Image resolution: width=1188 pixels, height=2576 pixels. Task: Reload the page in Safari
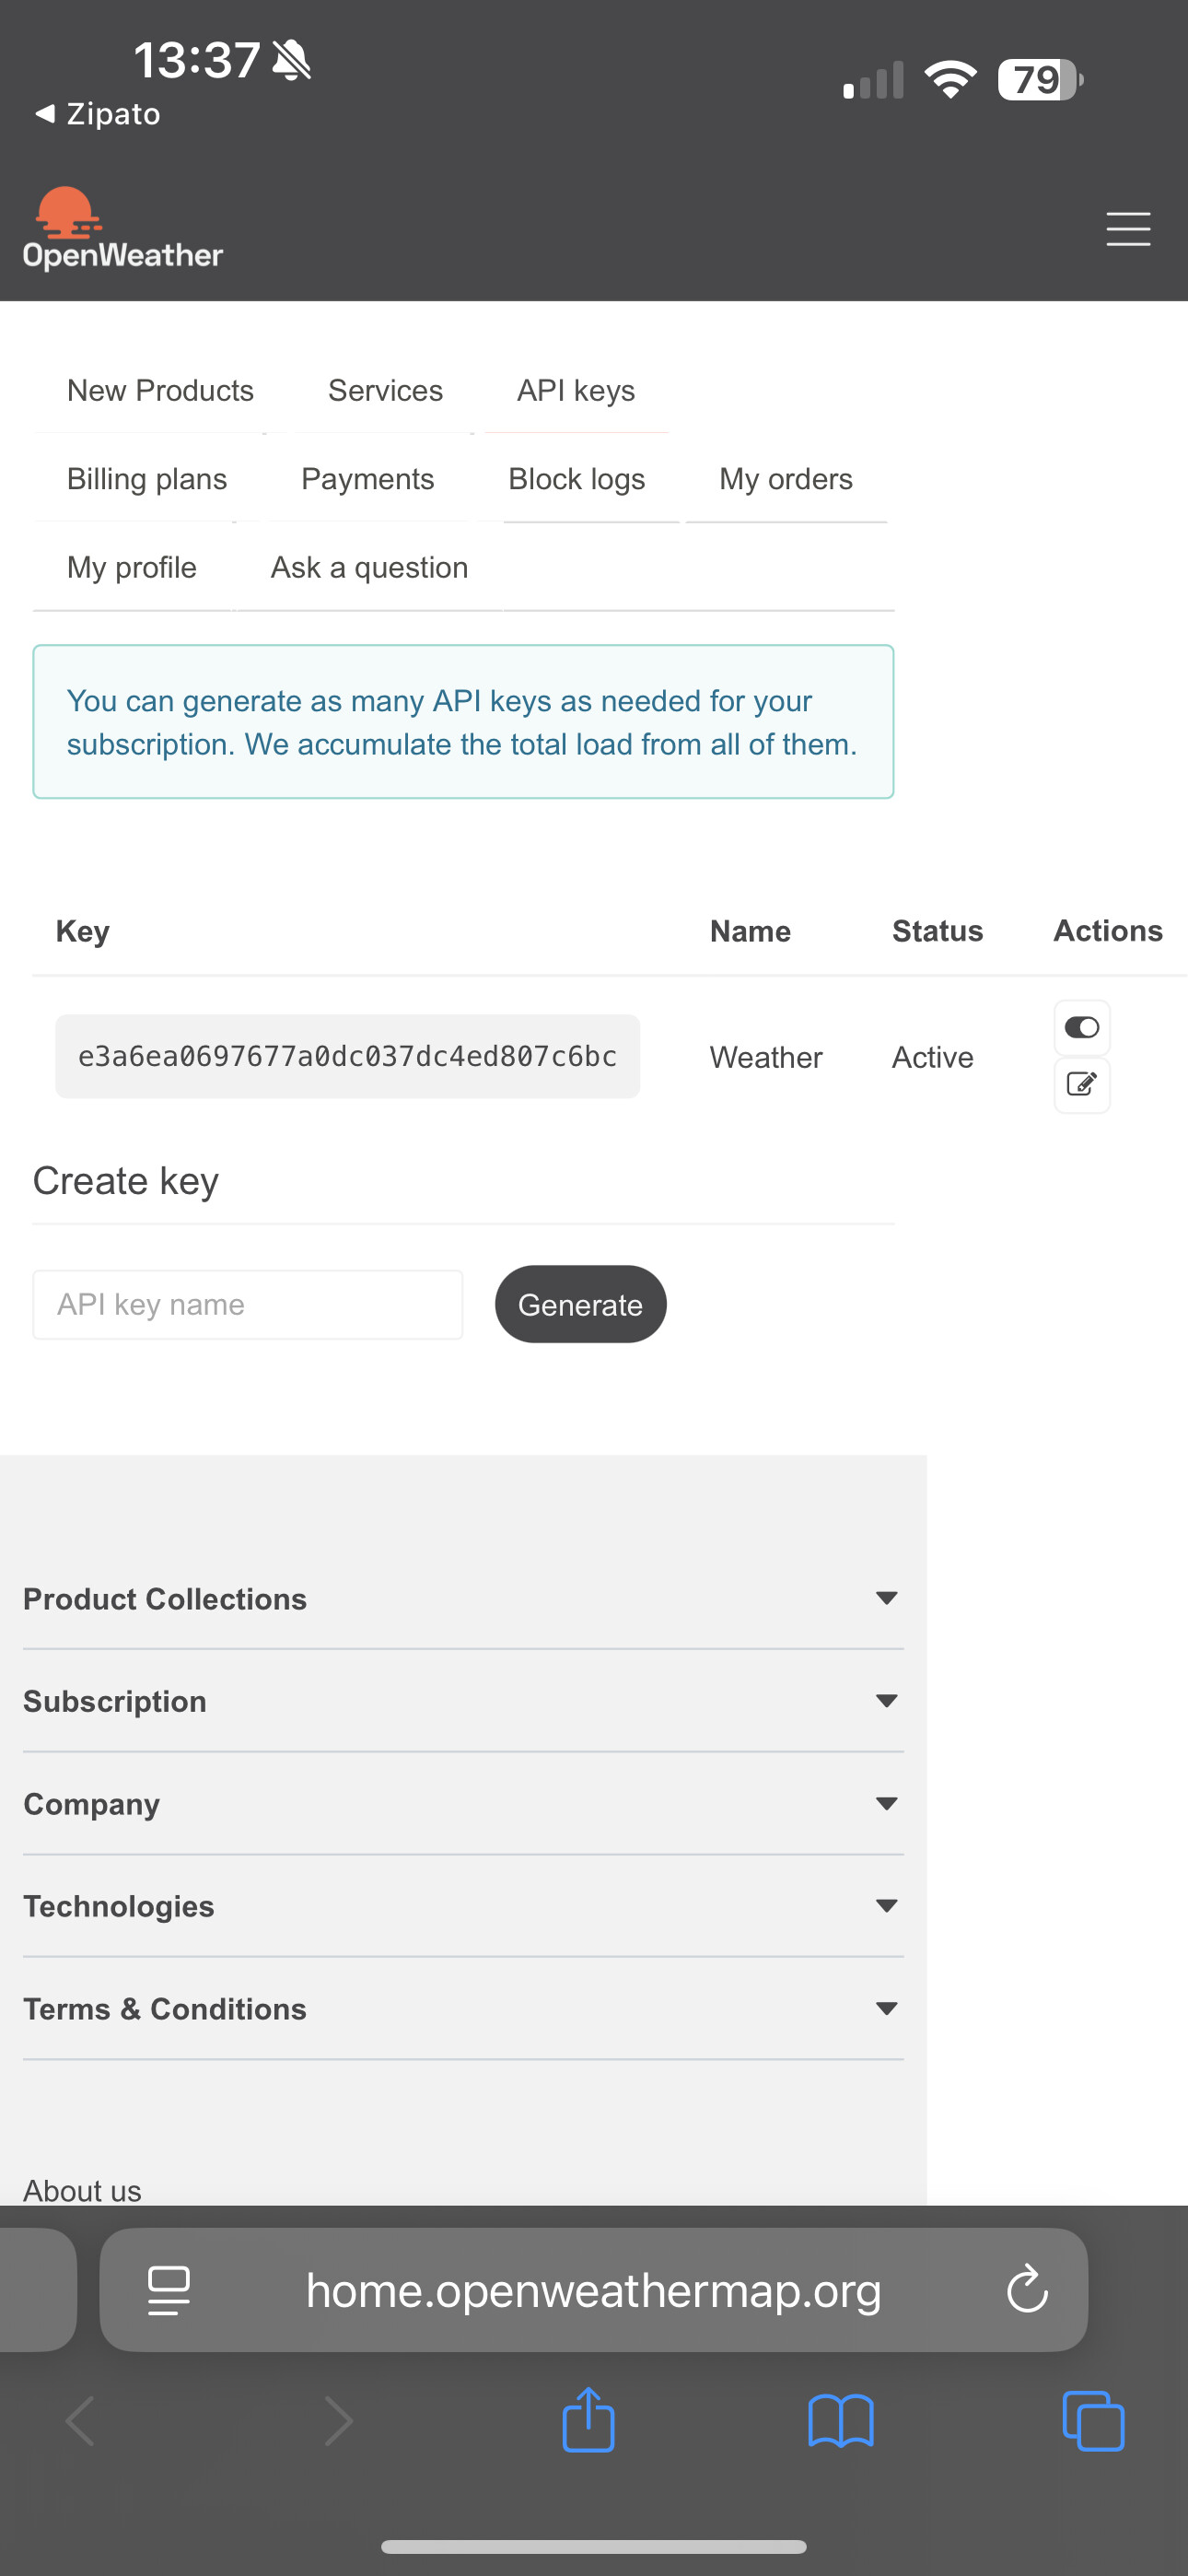(x=1026, y=2290)
